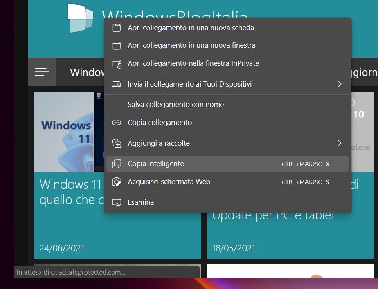Click the 24/06/2021 article date
This screenshot has height=289, width=378.
pyautogui.click(x=62, y=248)
